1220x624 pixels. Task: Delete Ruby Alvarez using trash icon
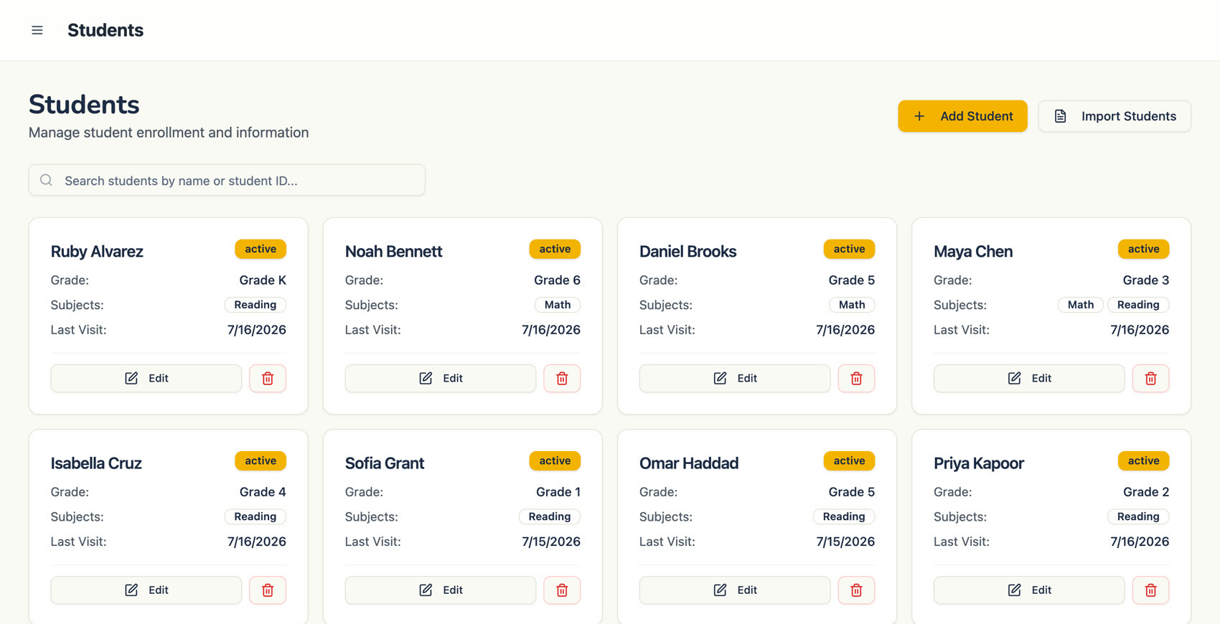click(x=268, y=378)
